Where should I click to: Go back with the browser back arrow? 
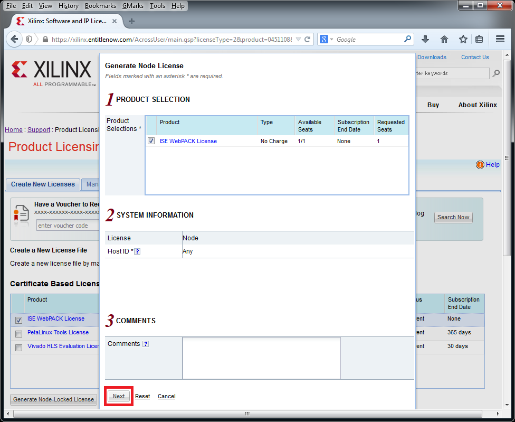14,40
